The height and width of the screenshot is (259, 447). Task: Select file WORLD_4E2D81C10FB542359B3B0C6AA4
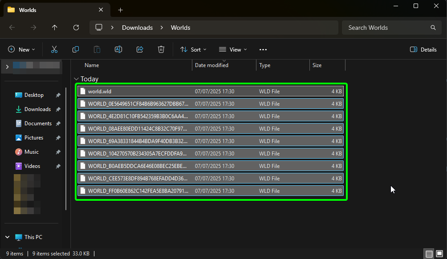(211, 116)
